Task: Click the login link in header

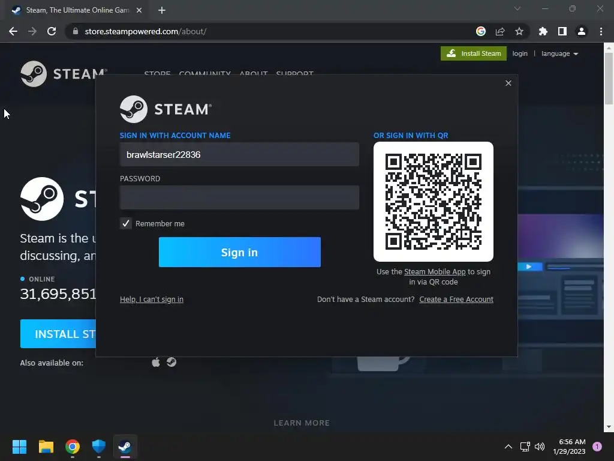Action: 520,53
